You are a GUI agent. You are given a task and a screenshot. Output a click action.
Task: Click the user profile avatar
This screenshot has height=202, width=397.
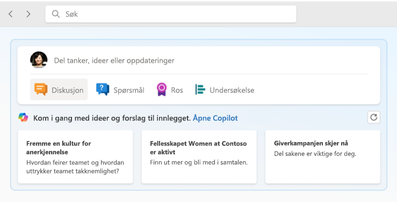point(39,60)
